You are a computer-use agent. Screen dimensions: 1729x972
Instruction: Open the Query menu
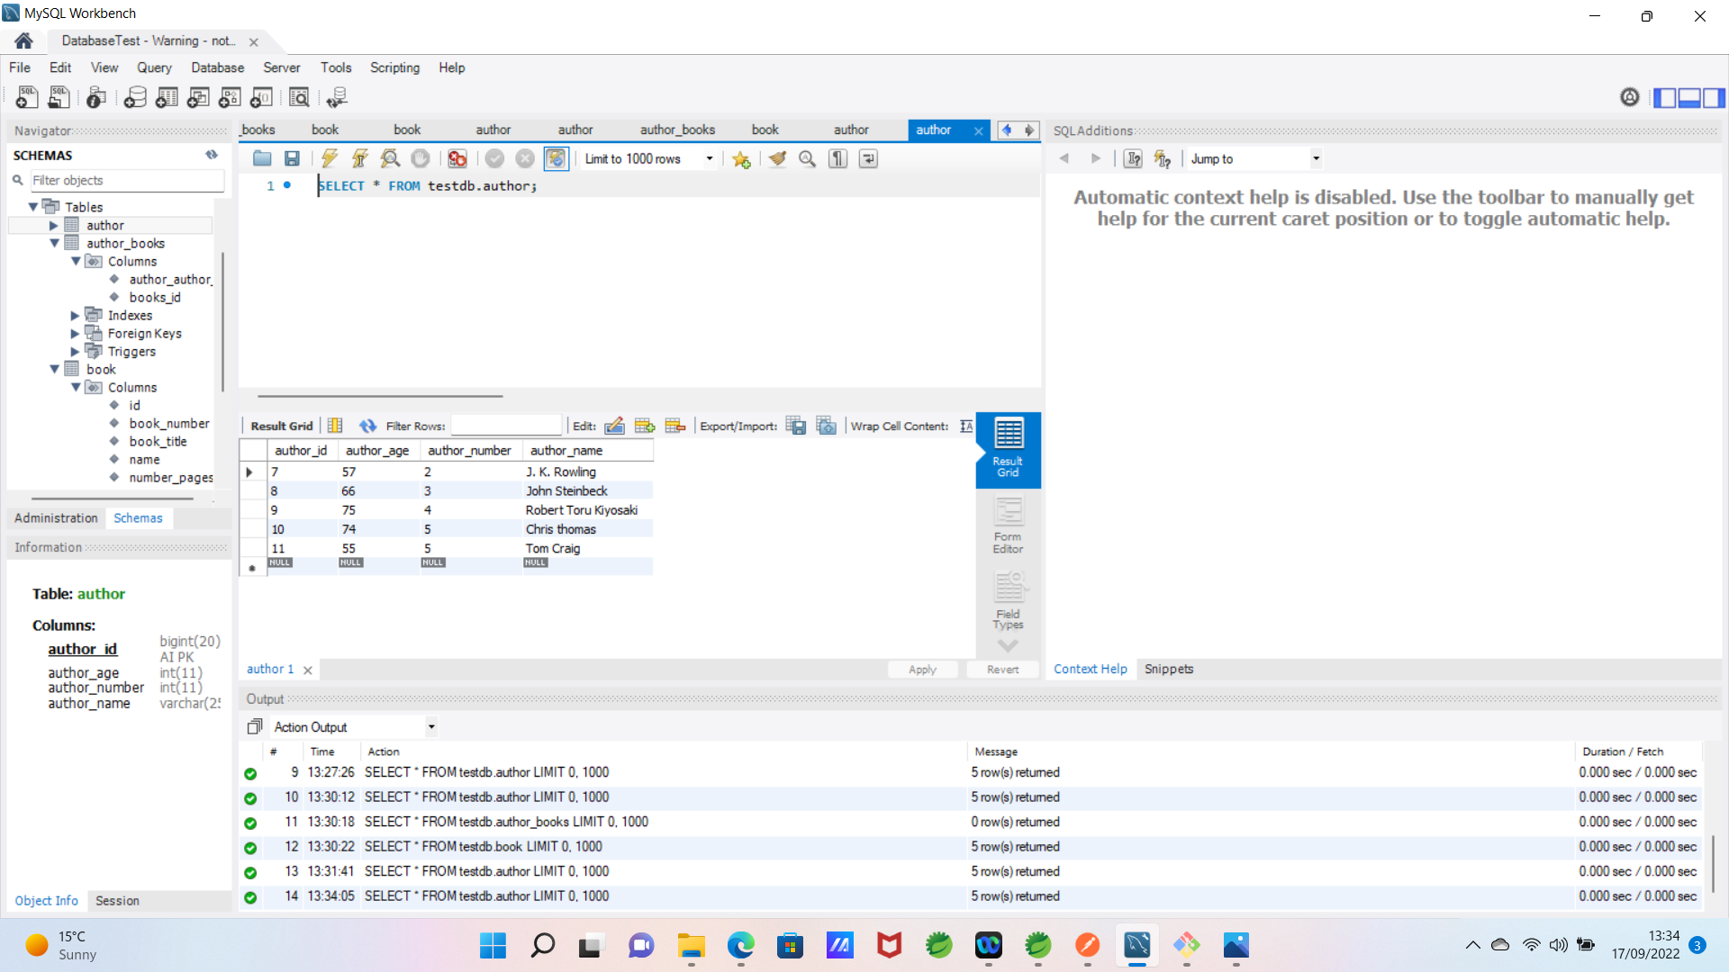(154, 67)
